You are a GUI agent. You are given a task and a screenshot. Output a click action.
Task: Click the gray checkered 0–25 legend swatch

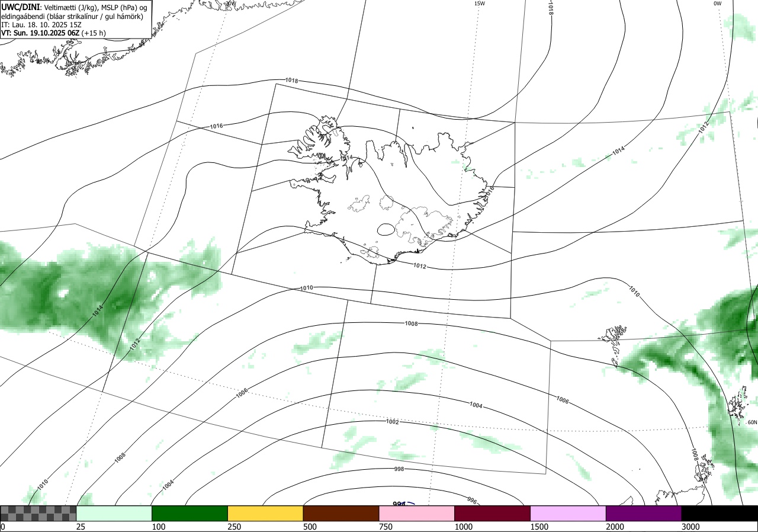point(38,513)
